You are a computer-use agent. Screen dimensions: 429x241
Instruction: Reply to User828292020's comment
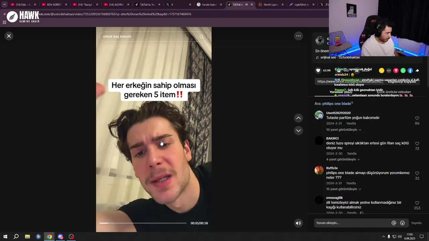pos(351,124)
